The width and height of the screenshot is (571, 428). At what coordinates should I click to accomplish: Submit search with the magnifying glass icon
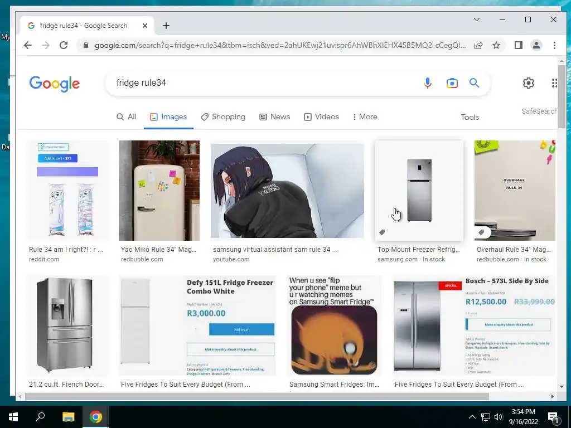[474, 83]
